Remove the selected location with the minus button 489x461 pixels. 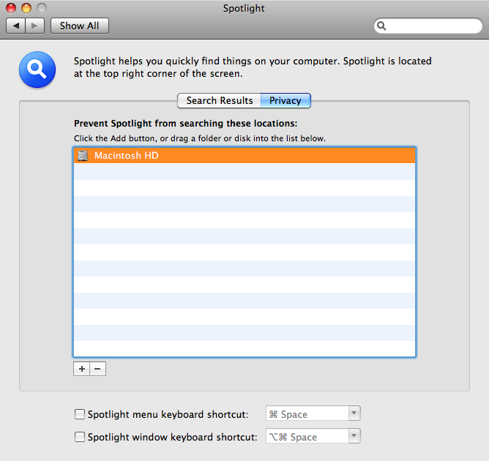click(97, 369)
